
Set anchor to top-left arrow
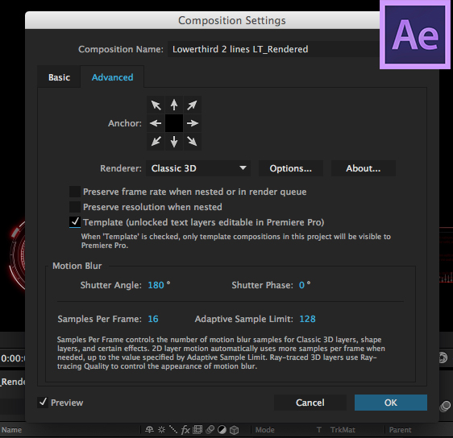[x=156, y=105]
